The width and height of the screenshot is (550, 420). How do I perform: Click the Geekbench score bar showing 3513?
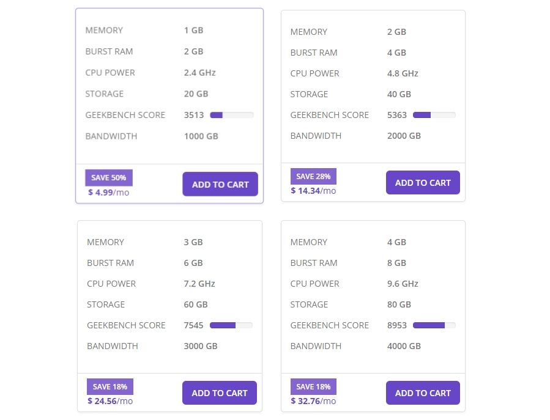[x=231, y=114]
